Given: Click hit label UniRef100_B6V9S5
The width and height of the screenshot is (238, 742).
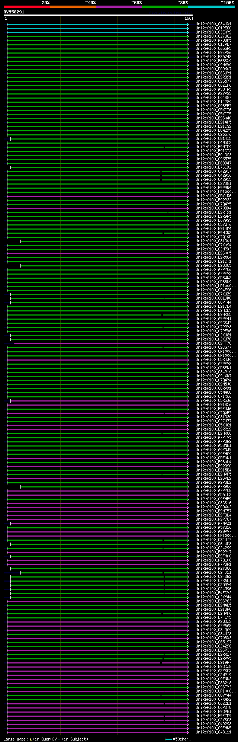Looking at the screenshot, I should coord(213,221).
